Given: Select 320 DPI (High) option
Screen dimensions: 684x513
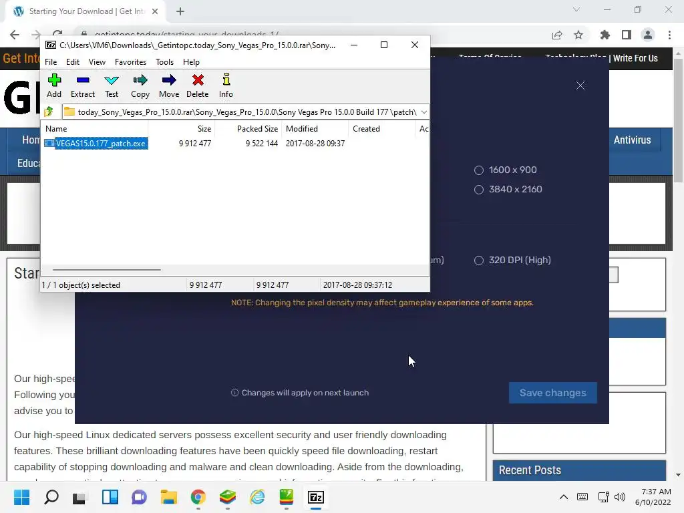Looking at the screenshot, I should click(x=512, y=261).
